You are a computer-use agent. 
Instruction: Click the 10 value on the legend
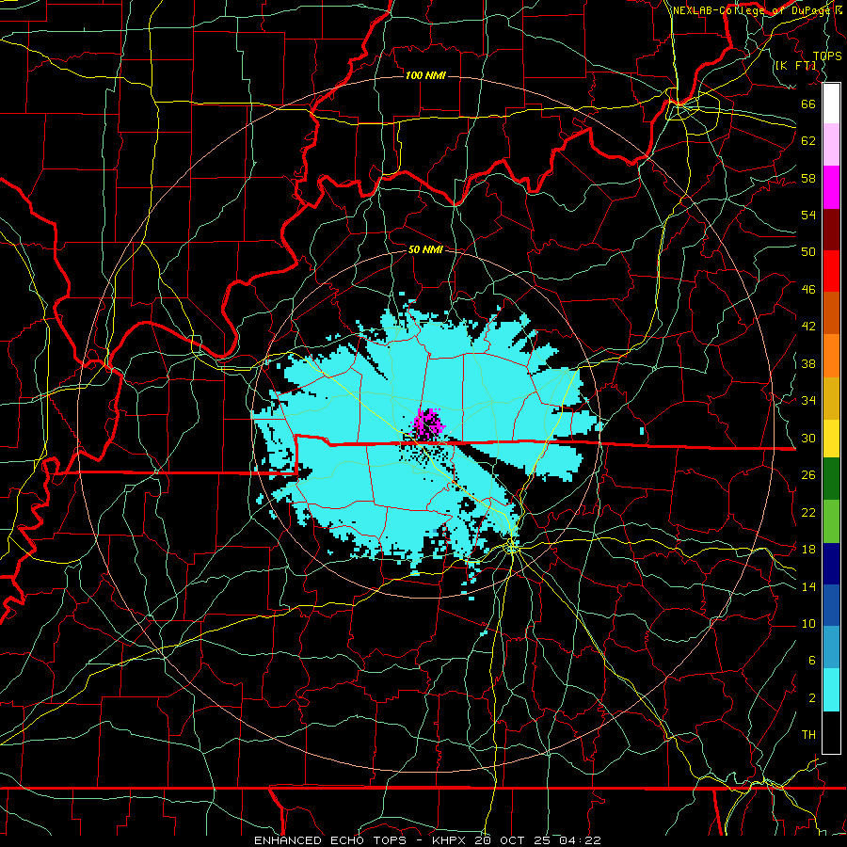pos(808,623)
